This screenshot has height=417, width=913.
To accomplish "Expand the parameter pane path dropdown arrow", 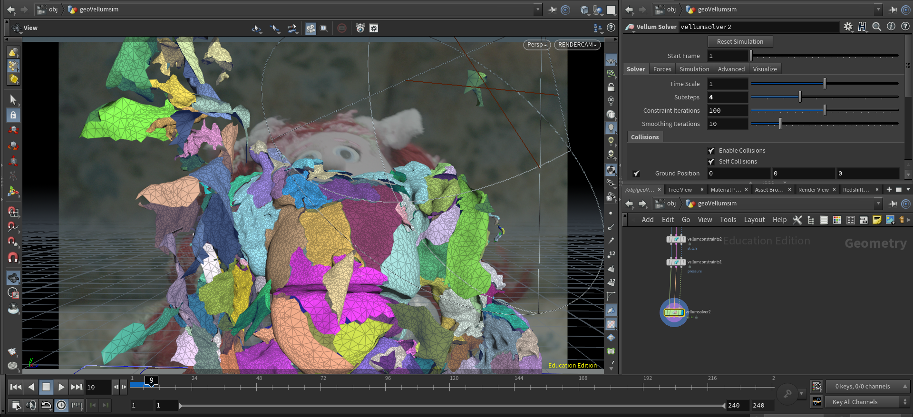I will 878,10.
